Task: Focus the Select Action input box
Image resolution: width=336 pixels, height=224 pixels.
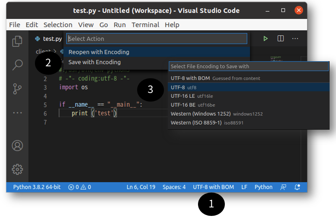Action: [x=157, y=39]
